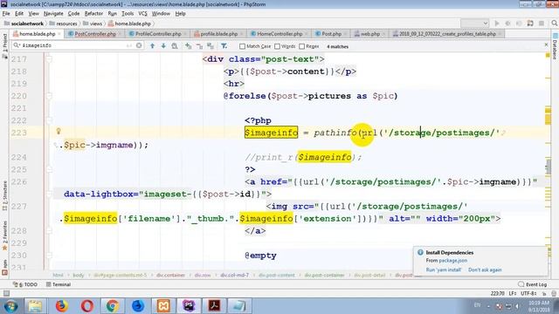
Task: Open the Navigate menu
Action: (x=53, y=14)
